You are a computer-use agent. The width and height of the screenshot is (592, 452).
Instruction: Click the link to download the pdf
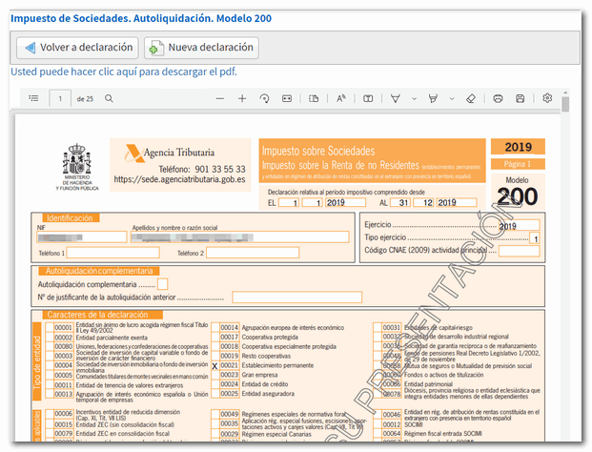(x=122, y=72)
